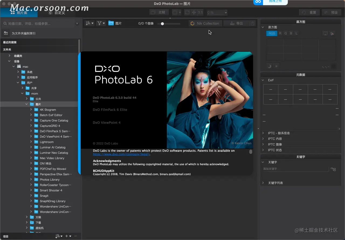This screenshot has width=345, height=240.
Task: Toggle highlight clipping sun icon
Action: point(276,66)
